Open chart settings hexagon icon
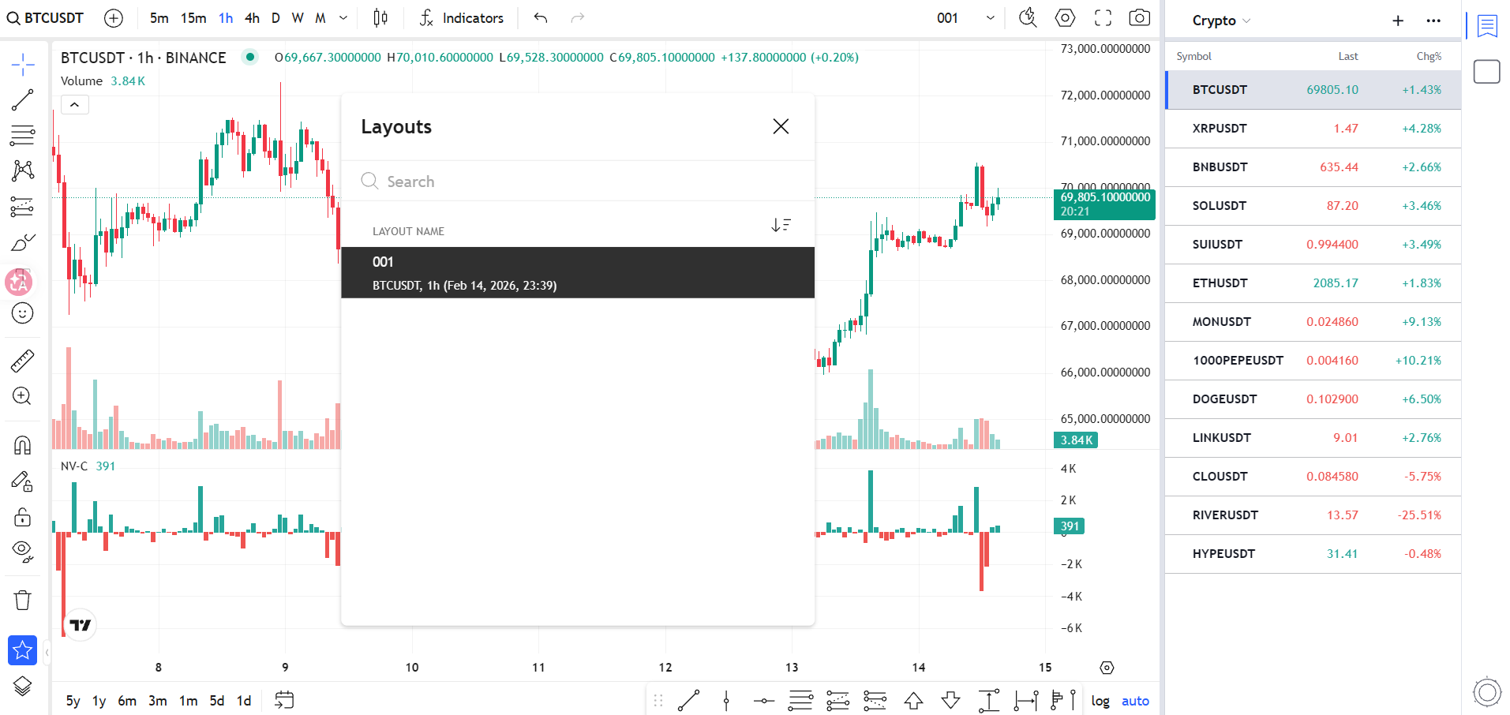 pyautogui.click(x=1066, y=17)
